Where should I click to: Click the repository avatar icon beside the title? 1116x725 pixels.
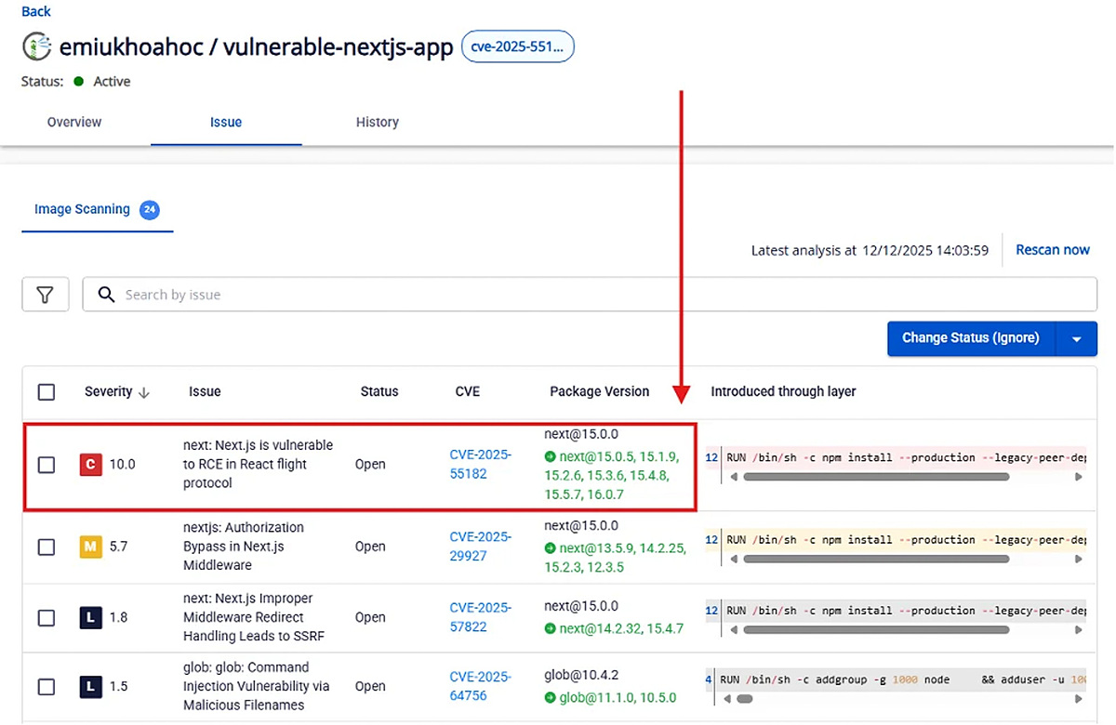36,46
